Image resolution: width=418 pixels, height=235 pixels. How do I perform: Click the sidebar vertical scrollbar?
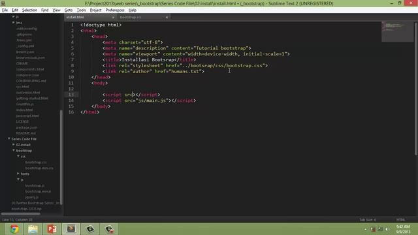click(61, 157)
